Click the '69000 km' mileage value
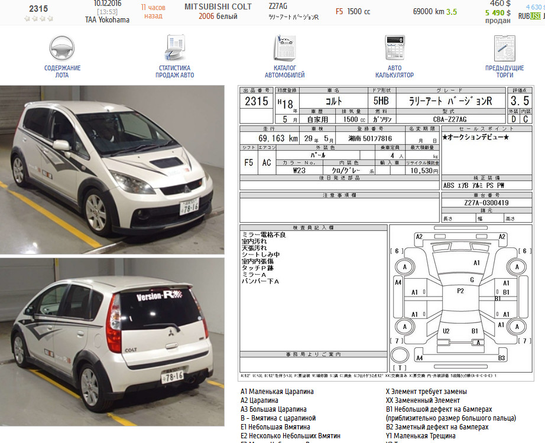 point(429,11)
